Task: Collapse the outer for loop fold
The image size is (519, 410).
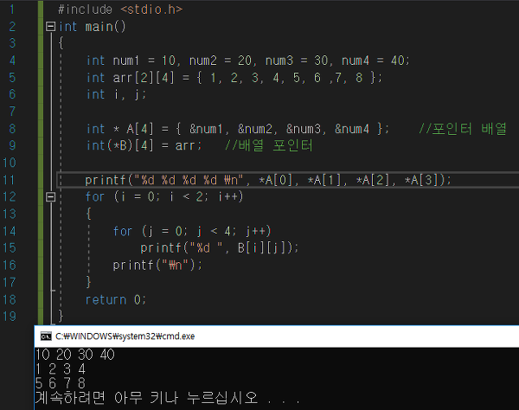Action: point(50,197)
